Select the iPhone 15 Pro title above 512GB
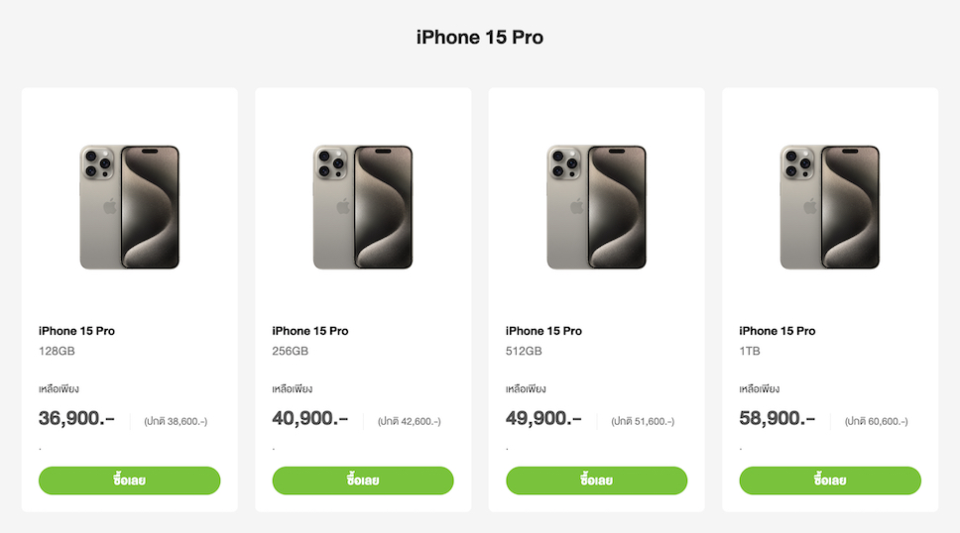 (x=543, y=331)
